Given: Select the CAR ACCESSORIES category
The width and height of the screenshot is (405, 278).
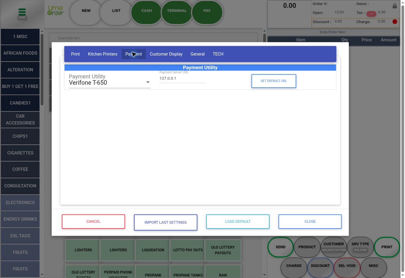Looking at the screenshot, I should click(x=20, y=119).
